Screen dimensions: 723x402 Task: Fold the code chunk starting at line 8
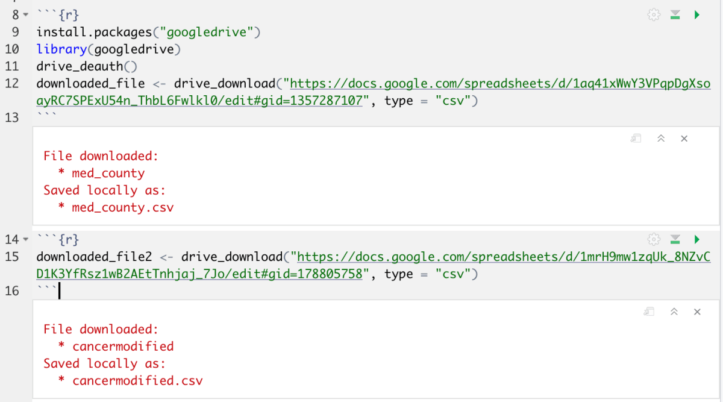click(x=26, y=14)
